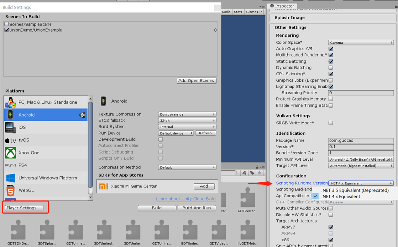Click the Package Name input field
398x247 pixels.
point(361,140)
